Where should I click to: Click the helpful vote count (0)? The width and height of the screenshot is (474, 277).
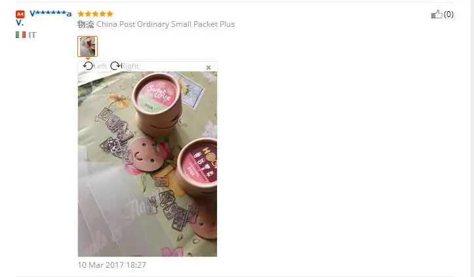(448, 14)
